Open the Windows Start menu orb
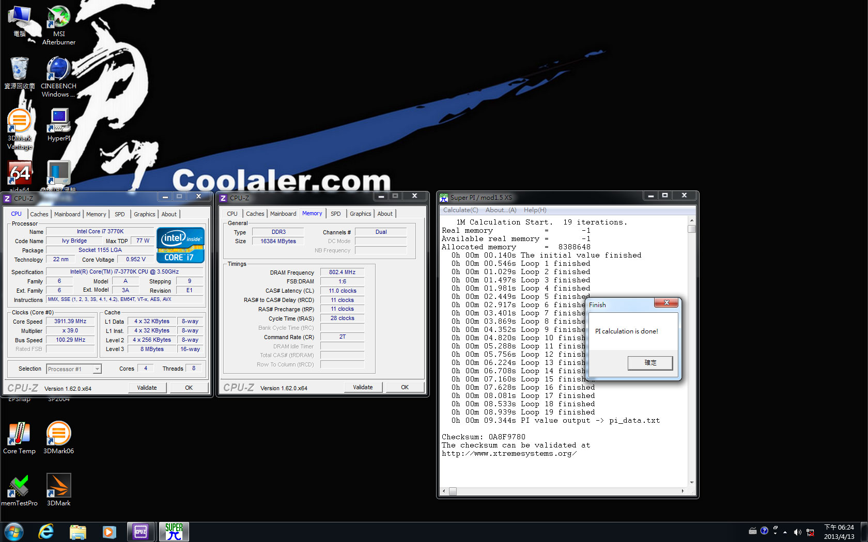The image size is (868, 542). click(14, 532)
